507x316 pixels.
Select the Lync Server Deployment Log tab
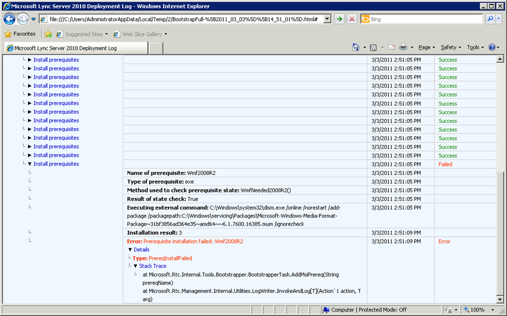click(76, 48)
